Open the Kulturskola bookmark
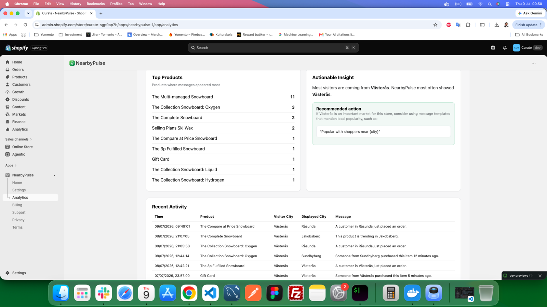Viewport: 547px width, 307px height. coord(221,34)
